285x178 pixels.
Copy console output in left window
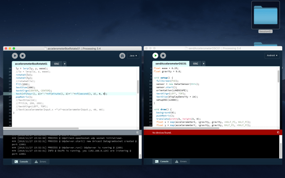[138, 133]
